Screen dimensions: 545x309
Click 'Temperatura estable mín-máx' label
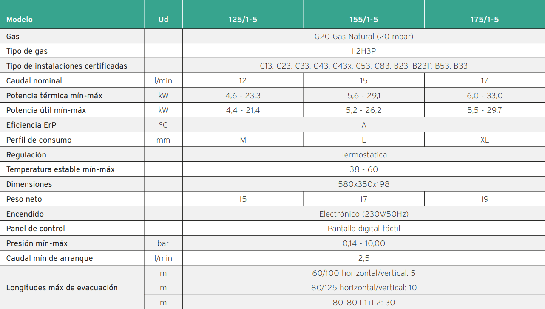click(x=60, y=169)
